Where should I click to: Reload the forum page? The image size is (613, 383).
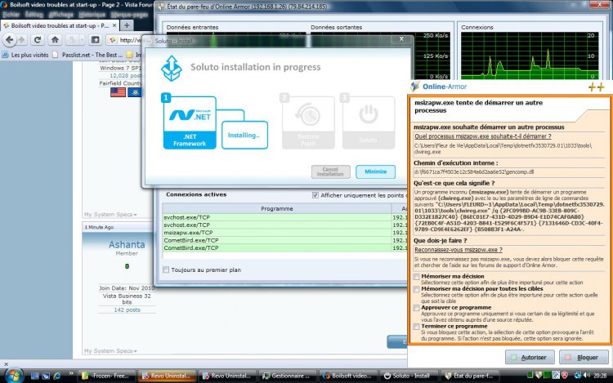(38, 39)
